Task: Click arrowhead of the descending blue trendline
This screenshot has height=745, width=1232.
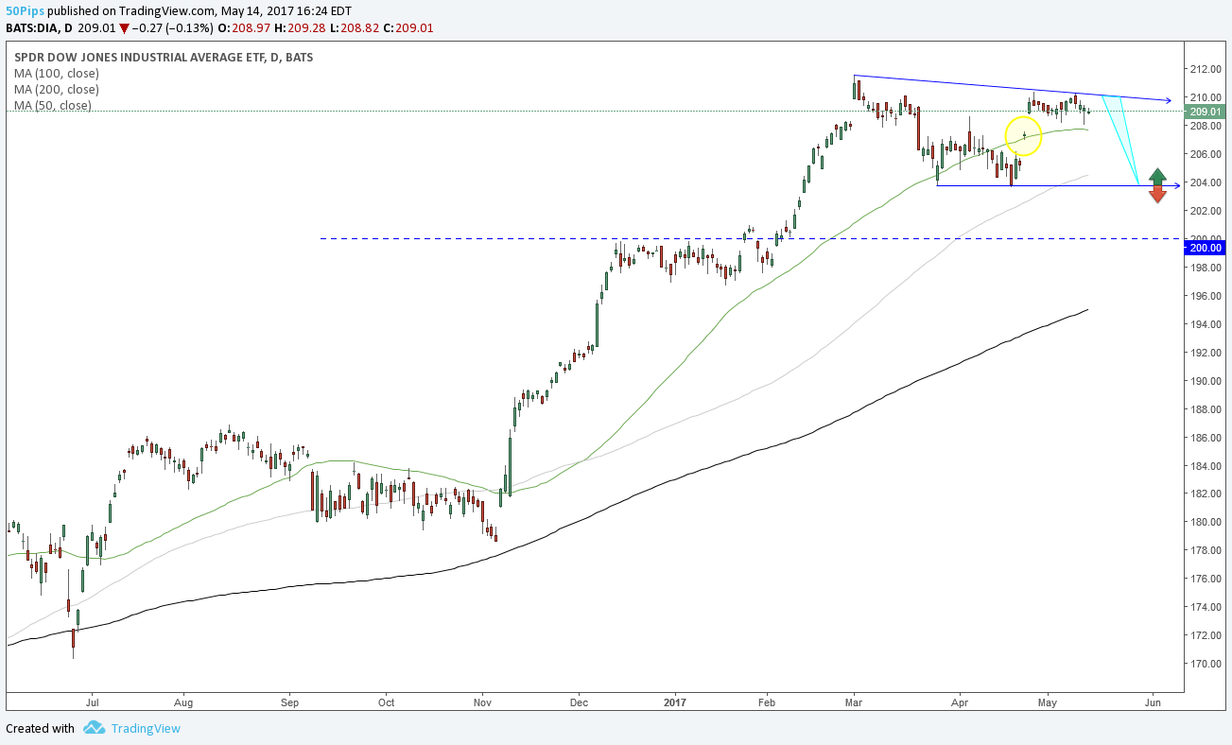Action: tap(1169, 100)
